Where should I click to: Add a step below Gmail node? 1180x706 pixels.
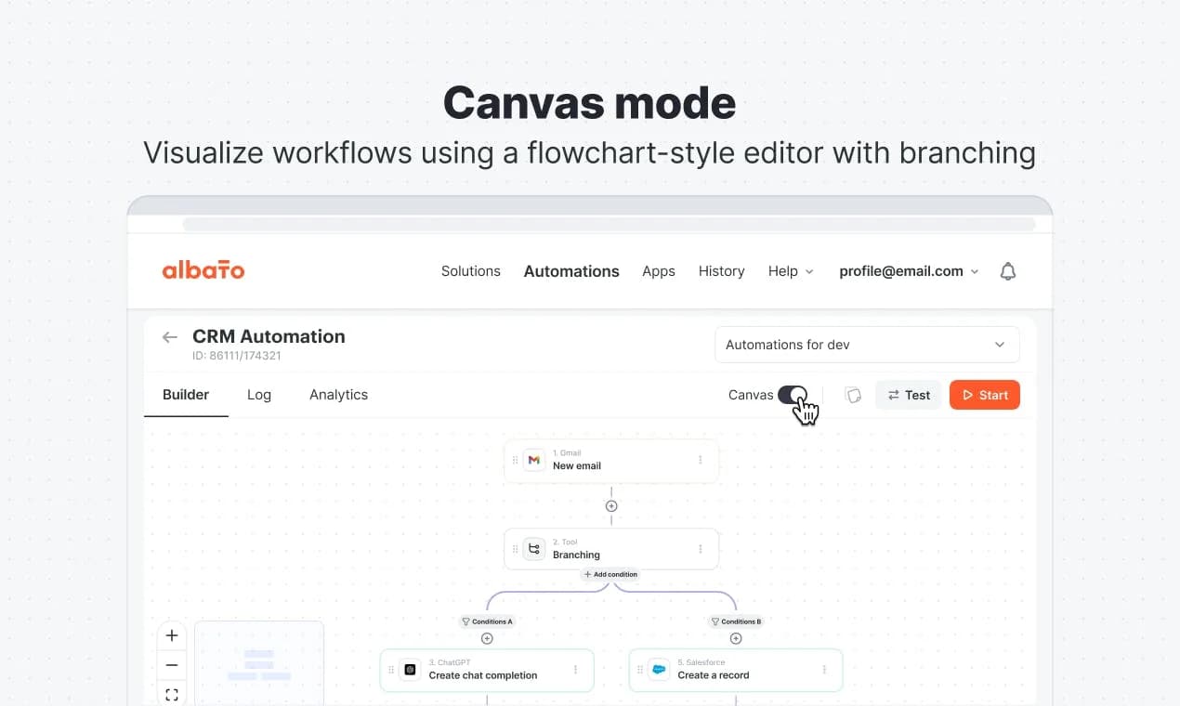coord(611,506)
